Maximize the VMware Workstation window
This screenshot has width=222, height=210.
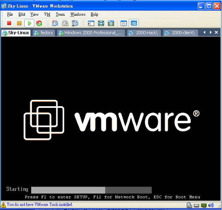coord(209,6)
